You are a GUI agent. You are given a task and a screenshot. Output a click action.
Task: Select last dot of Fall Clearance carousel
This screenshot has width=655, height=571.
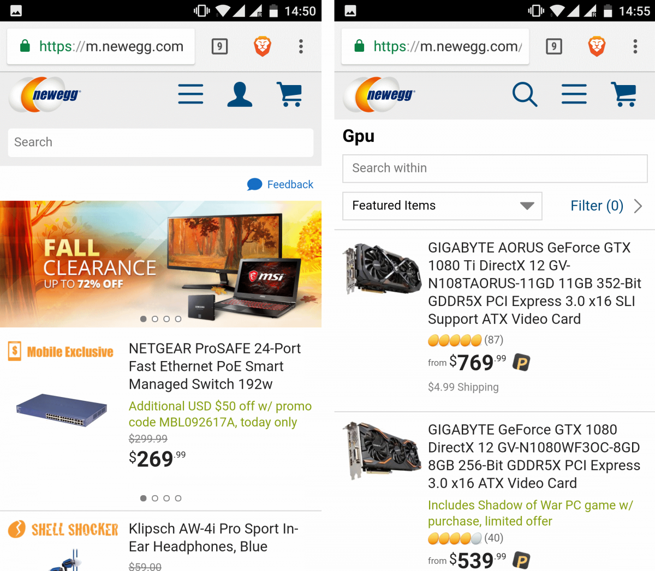point(178,319)
